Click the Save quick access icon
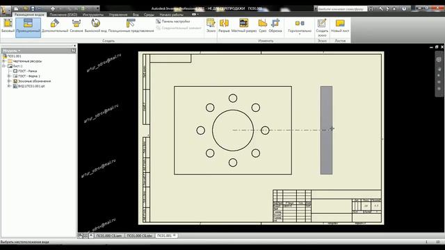This screenshot has height=250, width=445. pos(33,9)
